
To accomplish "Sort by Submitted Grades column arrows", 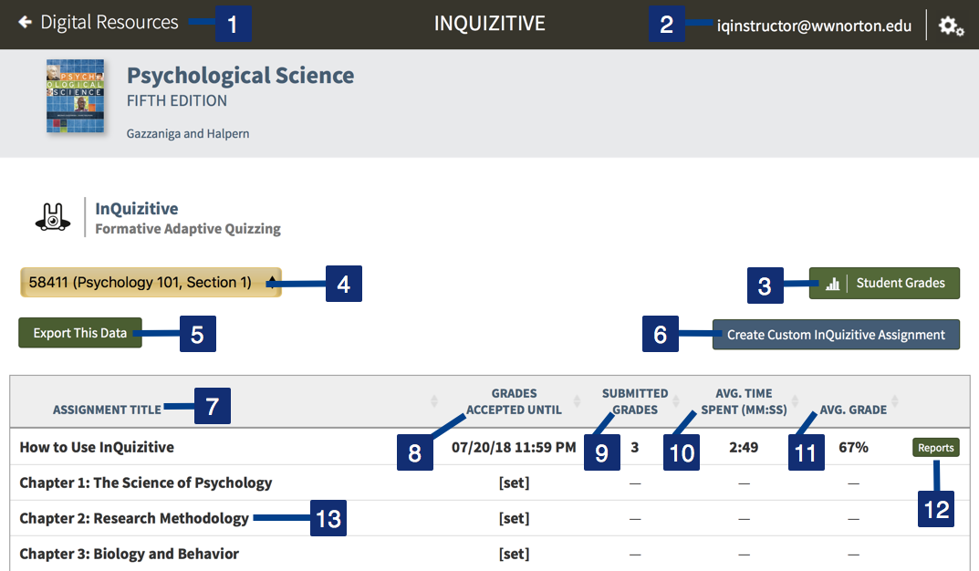I will pyautogui.click(x=676, y=400).
